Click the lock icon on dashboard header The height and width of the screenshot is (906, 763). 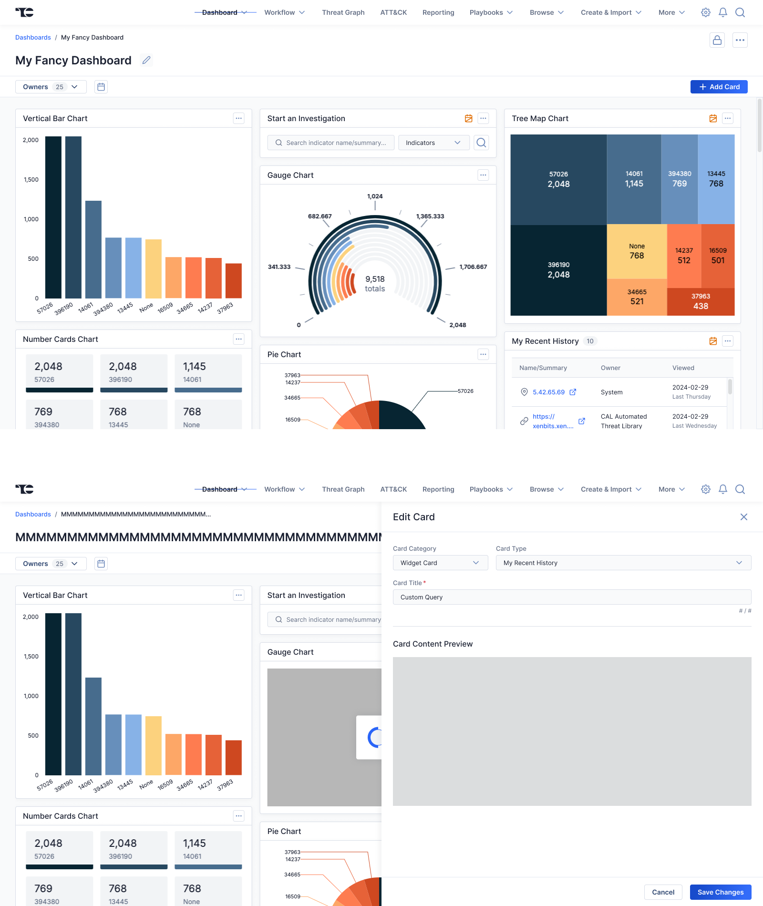tap(717, 40)
